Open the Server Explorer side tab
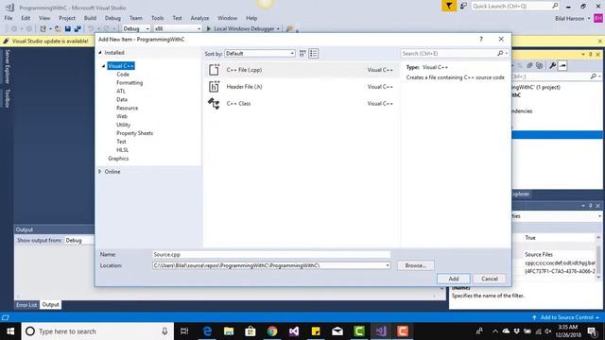 [x=7, y=66]
